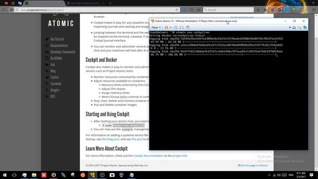The width and height of the screenshot is (318, 179).
Task: Follow the 'this blog post' link
Action: tap(110, 139)
